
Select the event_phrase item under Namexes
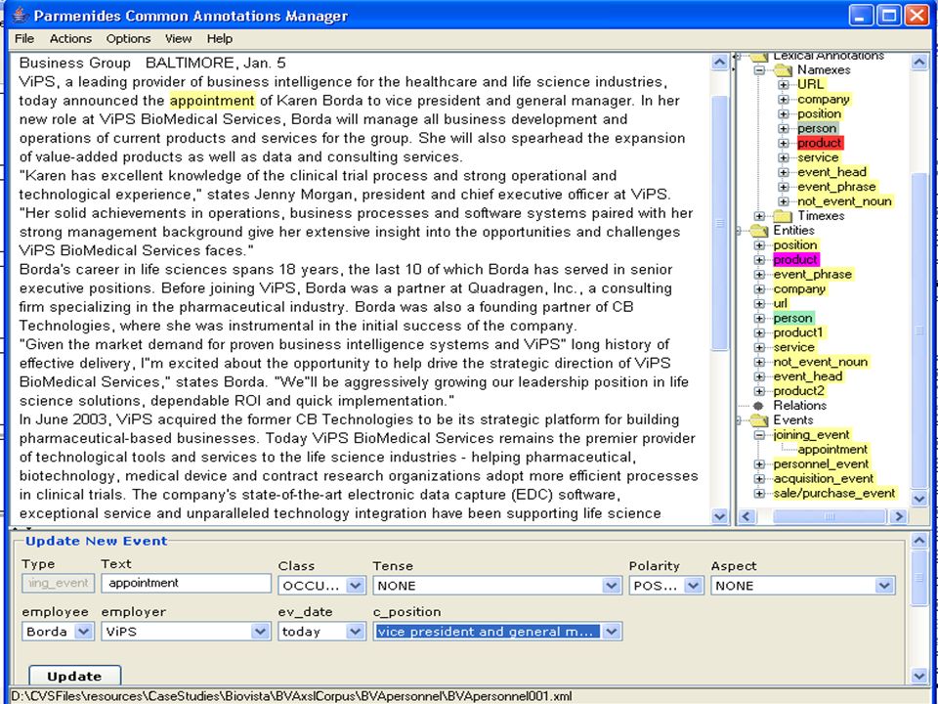836,187
